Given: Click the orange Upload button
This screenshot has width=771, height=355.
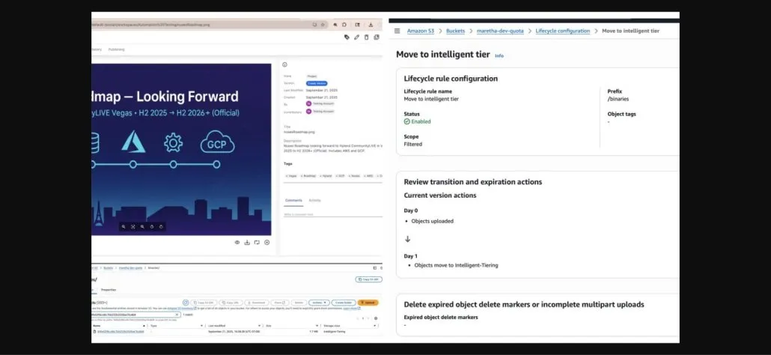Looking at the screenshot, I should pyautogui.click(x=368, y=303).
